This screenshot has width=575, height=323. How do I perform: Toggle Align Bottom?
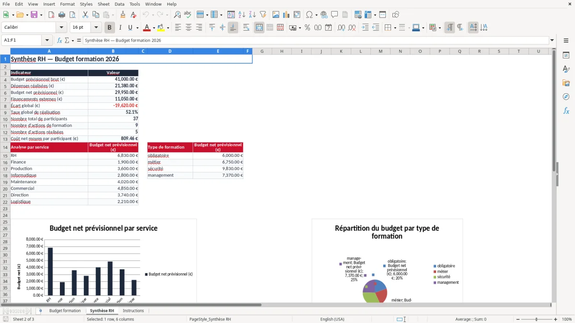pos(233,28)
